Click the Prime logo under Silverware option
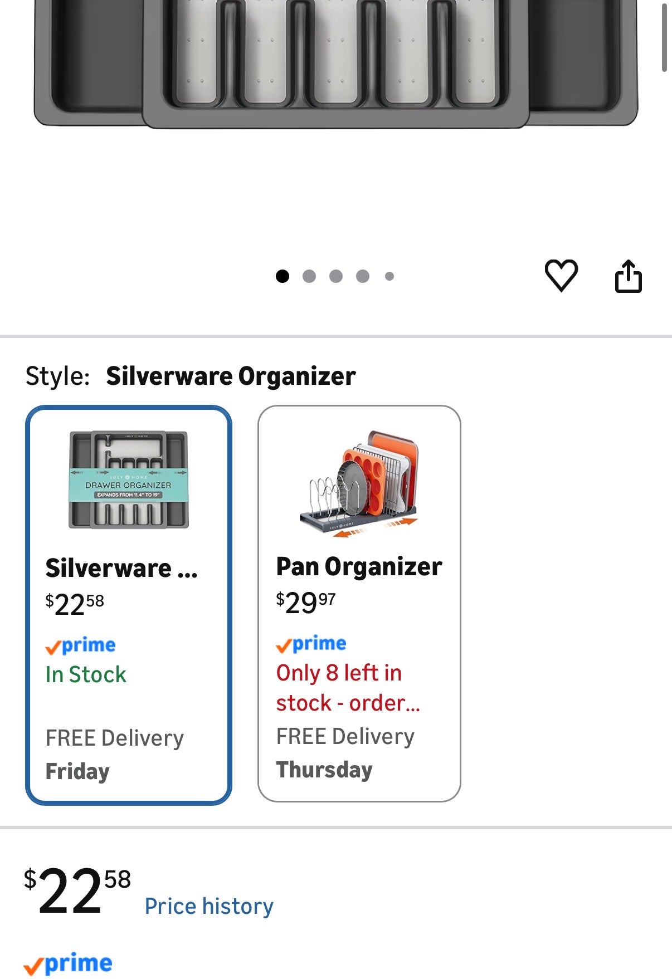This screenshot has height=979, width=672. tap(80, 645)
